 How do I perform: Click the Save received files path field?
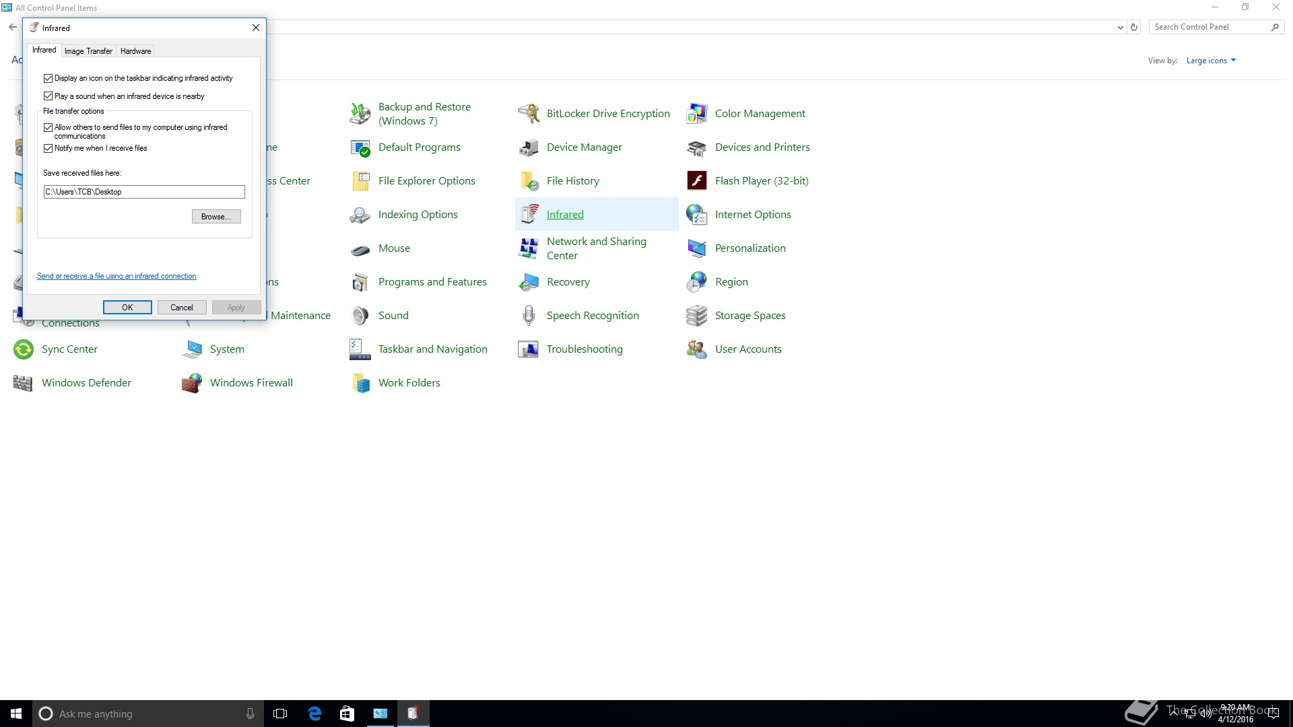coord(144,192)
